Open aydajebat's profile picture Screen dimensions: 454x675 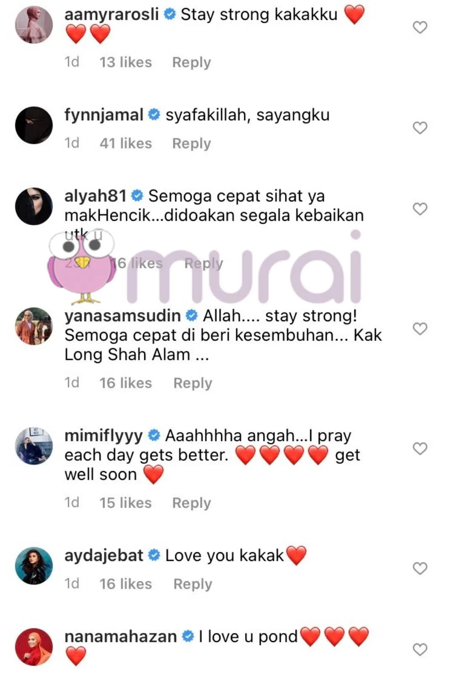click(x=34, y=566)
